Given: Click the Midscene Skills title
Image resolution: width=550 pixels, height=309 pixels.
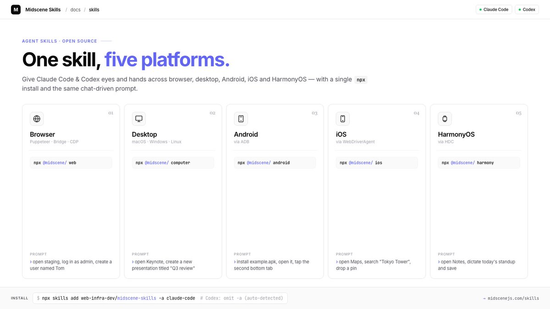Looking at the screenshot, I should (43, 10).
